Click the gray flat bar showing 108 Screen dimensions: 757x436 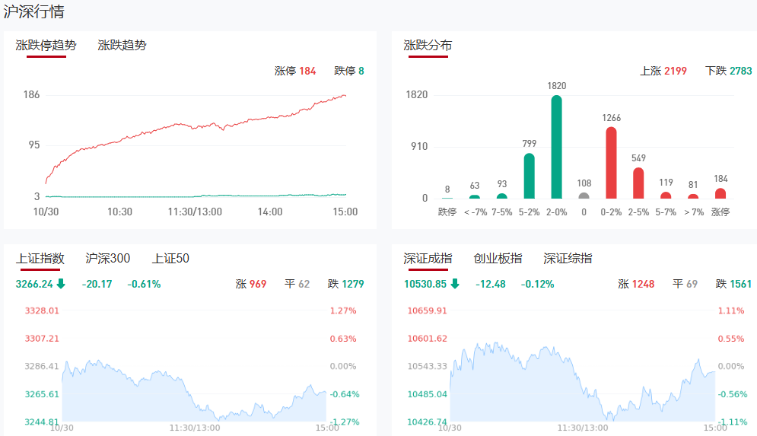pos(584,196)
